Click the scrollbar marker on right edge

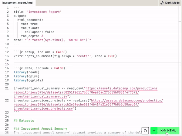(x=180, y=21)
